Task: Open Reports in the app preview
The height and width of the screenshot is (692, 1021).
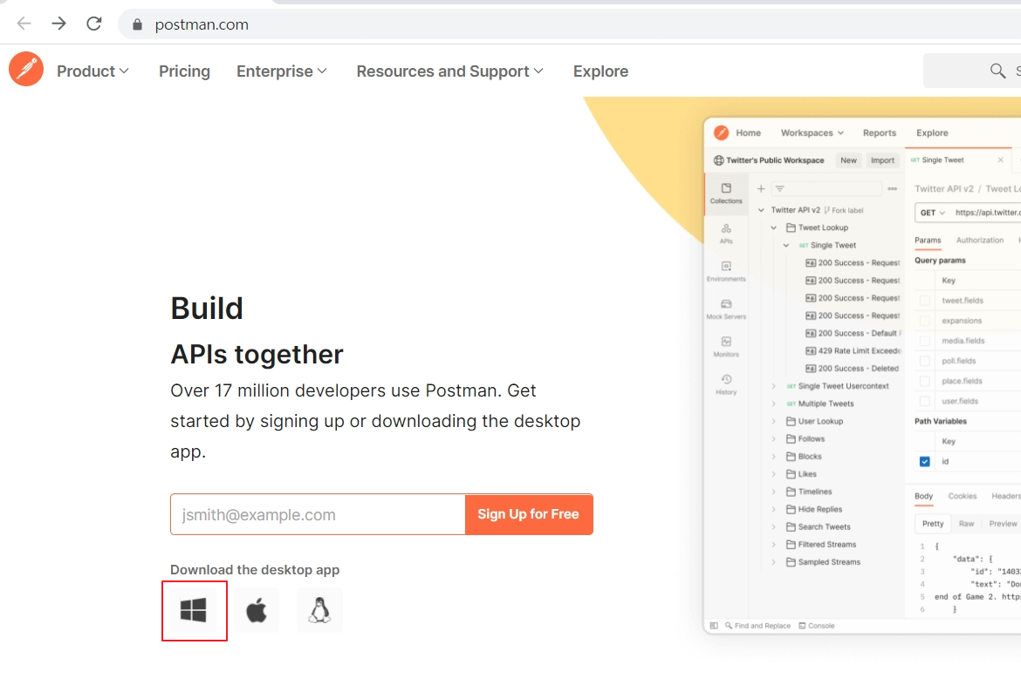Action: [x=879, y=132]
